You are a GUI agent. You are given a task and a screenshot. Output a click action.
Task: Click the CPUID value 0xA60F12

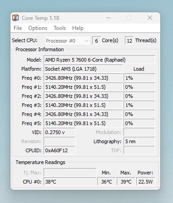pyautogui.click(x=59, y=150)
